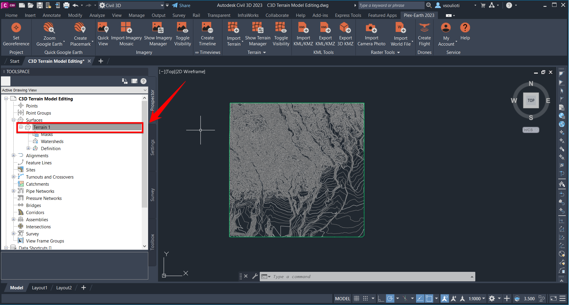Viewport: 569px width, 305px height.
Task: Toggle ortho mode in status bar
Action: pos(381,298)
